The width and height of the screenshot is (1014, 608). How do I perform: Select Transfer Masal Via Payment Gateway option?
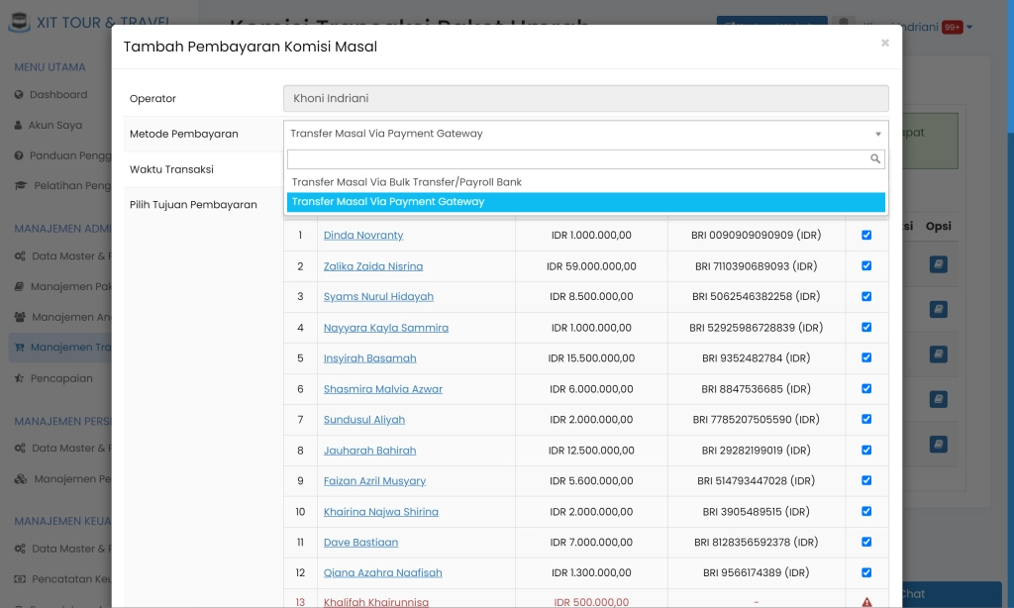point(388,202)
